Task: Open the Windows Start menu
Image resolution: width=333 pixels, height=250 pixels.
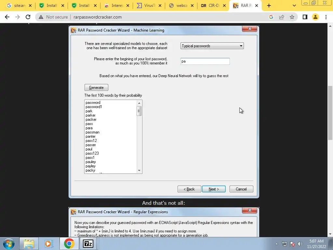Action: pos(9,243)
